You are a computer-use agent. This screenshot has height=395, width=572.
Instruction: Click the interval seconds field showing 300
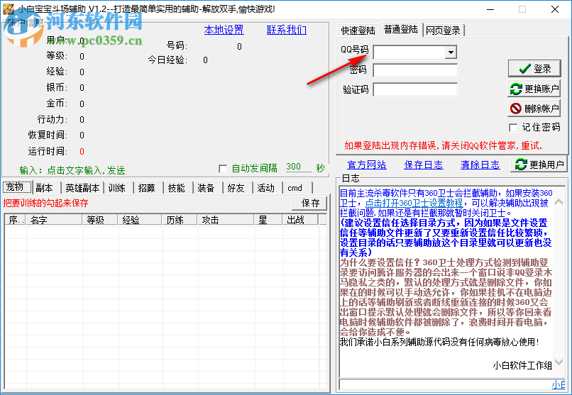point(297,167)
